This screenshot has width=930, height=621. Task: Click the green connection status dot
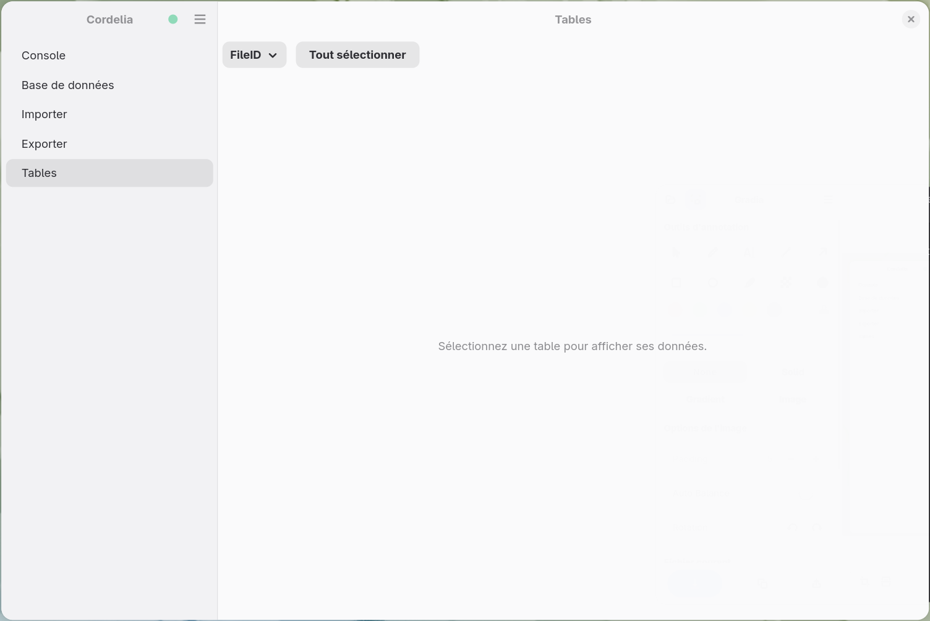tap(173, 19)
